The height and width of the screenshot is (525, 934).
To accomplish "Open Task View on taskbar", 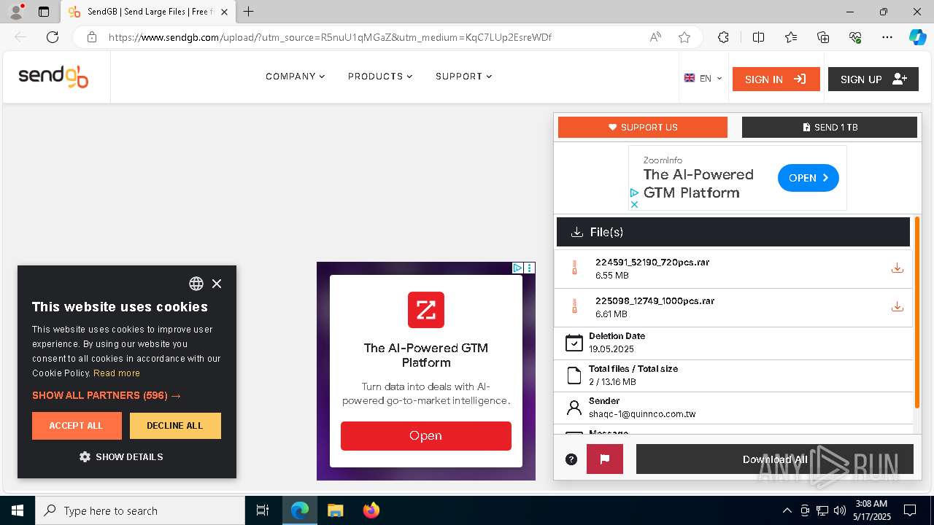I will [263, 510].
